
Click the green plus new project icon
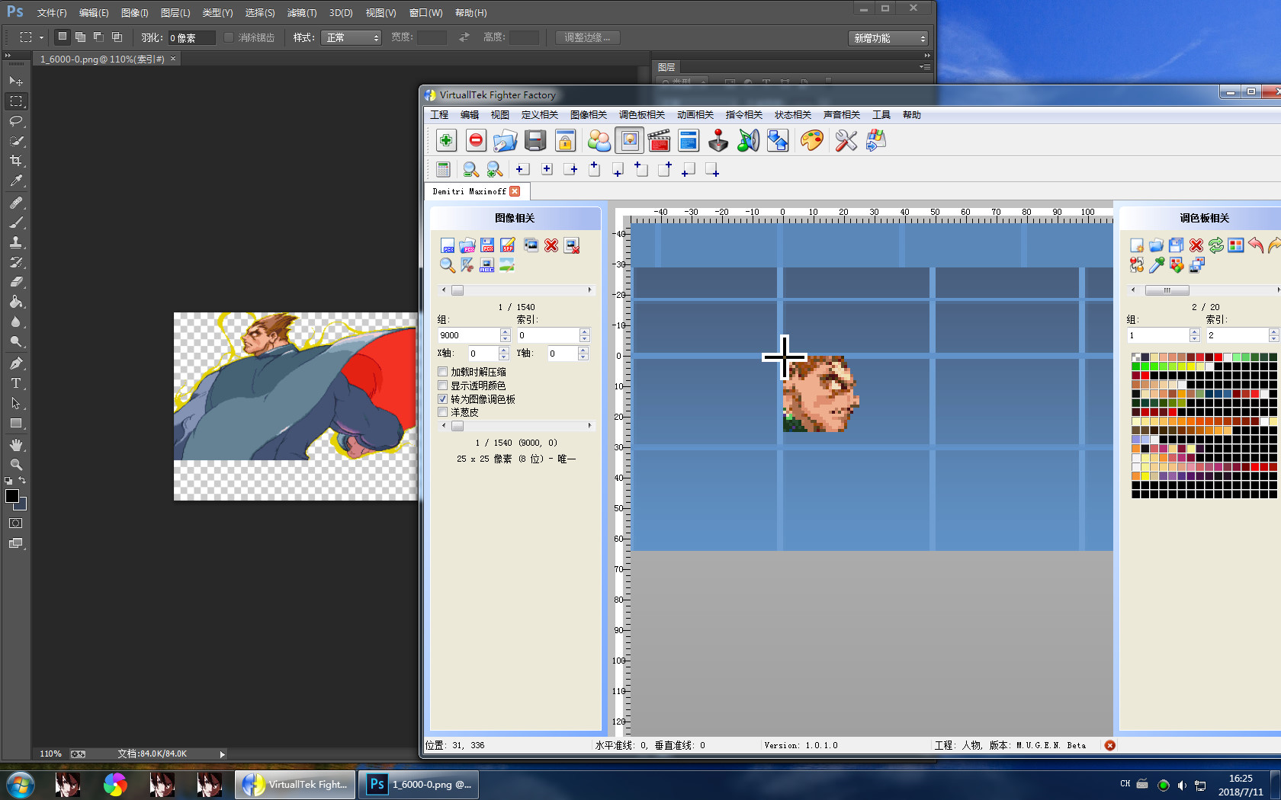click(x=446, y=140)
